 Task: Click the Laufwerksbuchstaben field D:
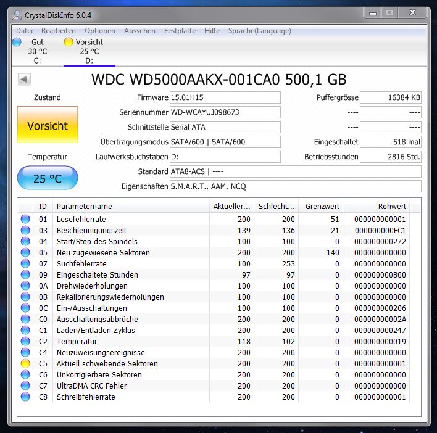click(225, 157)
